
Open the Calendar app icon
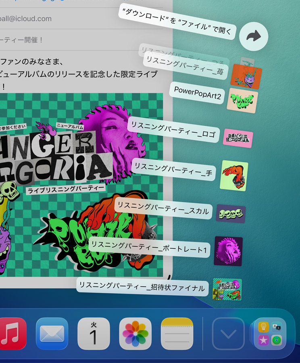[94, 334]
